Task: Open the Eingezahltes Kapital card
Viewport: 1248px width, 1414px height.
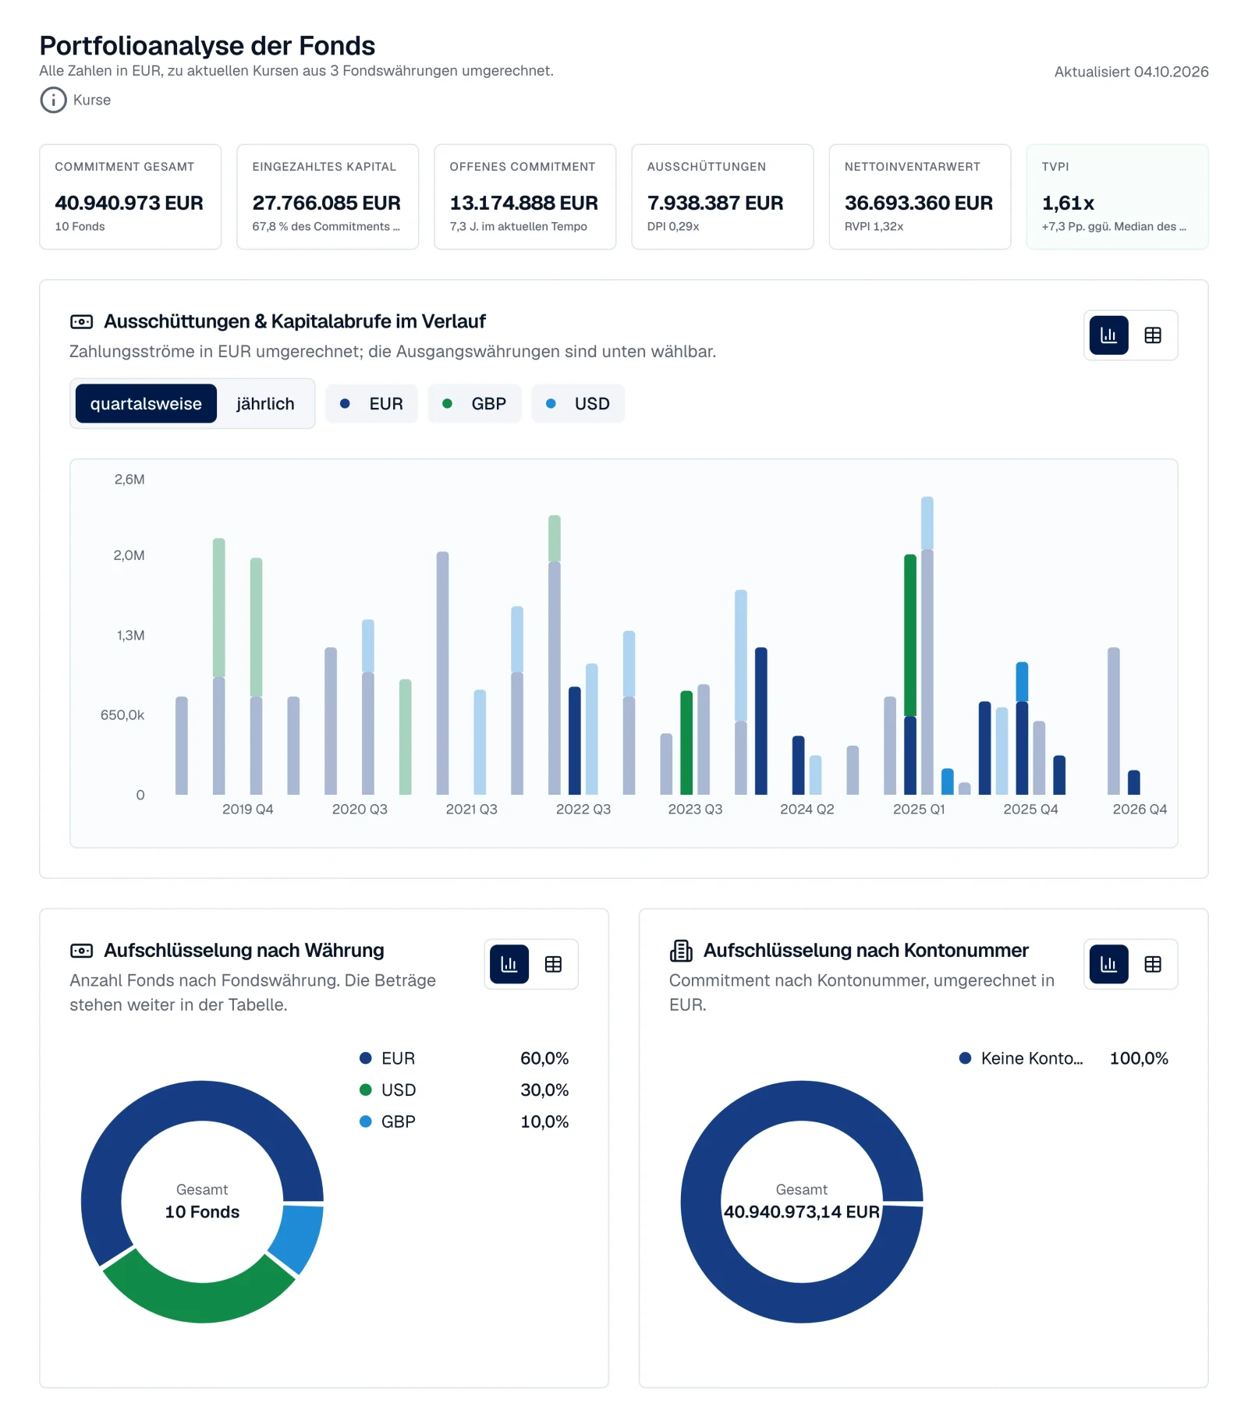Action: [328, 197]
